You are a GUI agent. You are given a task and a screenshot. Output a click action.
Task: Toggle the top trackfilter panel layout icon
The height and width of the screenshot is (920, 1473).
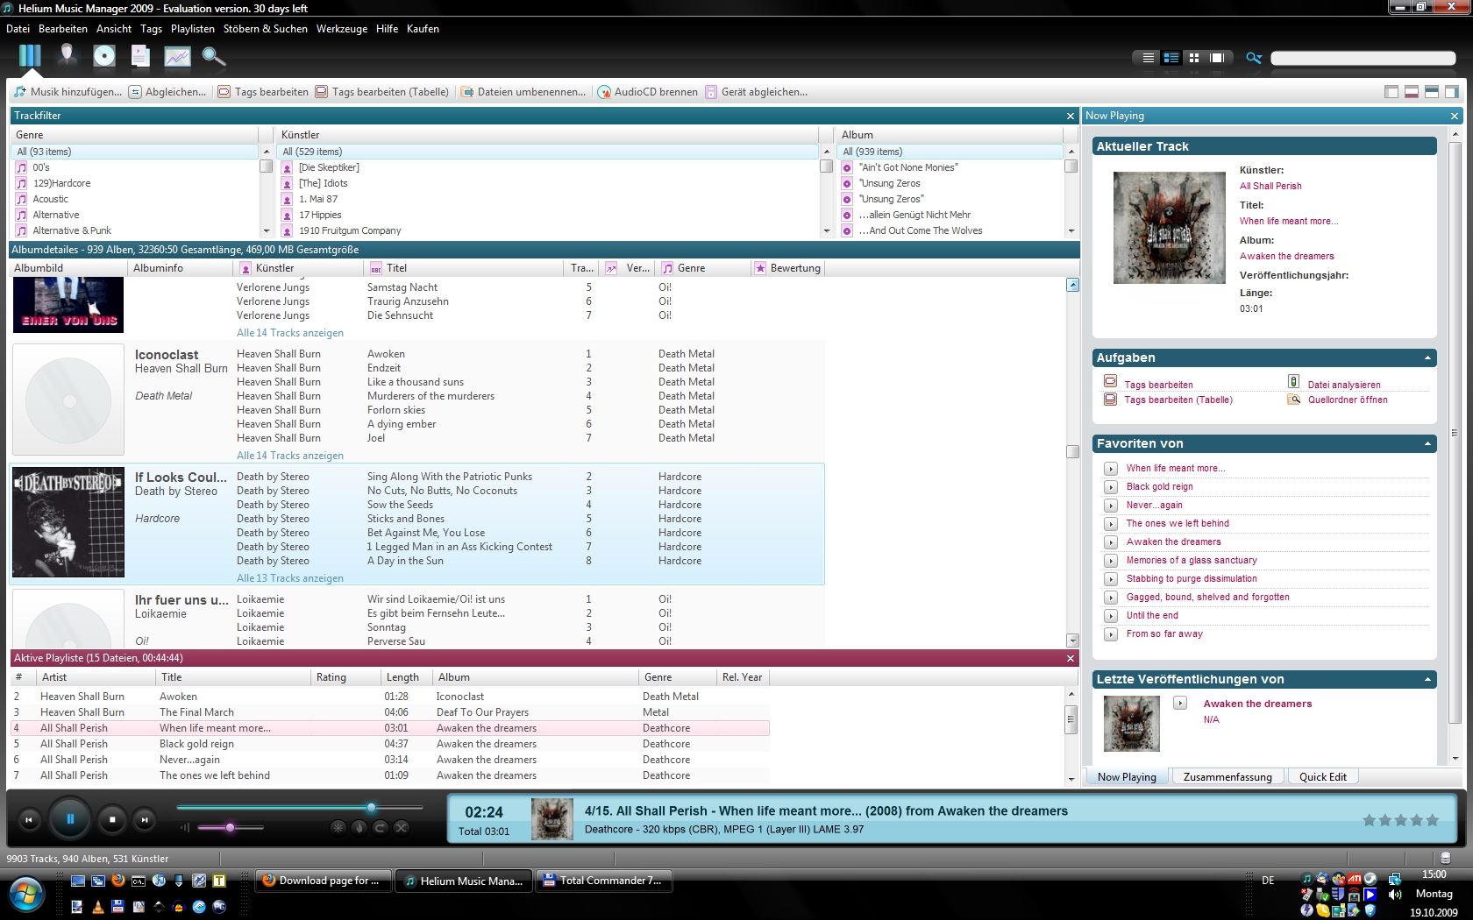pyautogui.click(x=1432, y=92)
